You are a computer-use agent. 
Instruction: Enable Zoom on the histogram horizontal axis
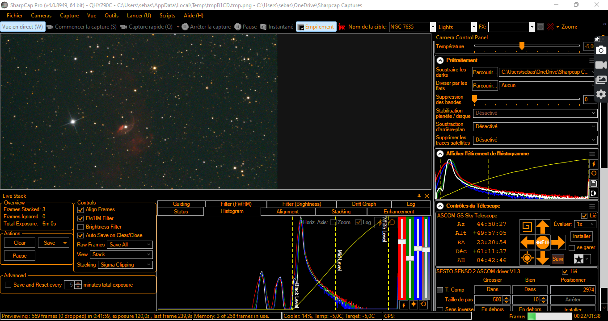333,222
